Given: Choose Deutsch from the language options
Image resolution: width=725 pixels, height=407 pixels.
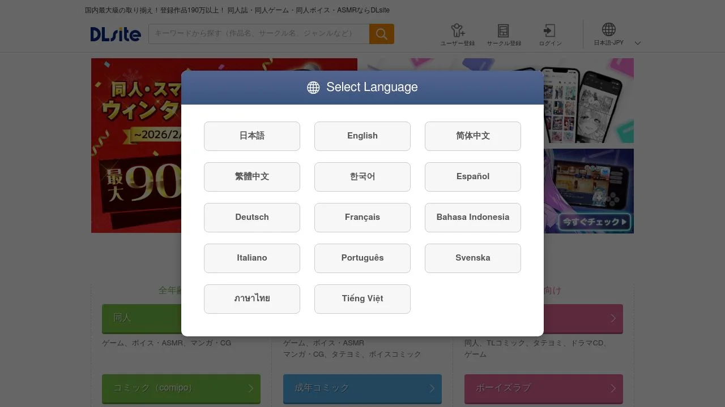Looking at the screenshot, I should (251, 217).
